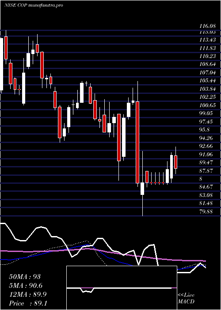Viewport: 221px width, 310px height.
Task: Click the 89.47 price axis label
Action: pos(206,163)
